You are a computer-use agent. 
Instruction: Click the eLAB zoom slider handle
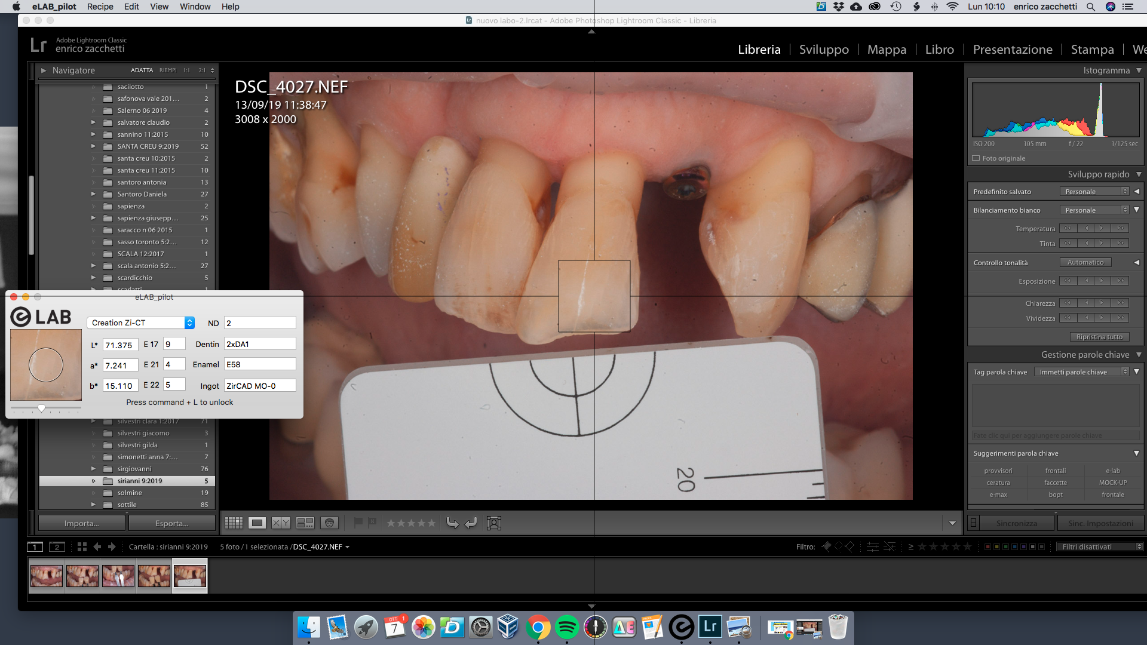pos(41,408)
